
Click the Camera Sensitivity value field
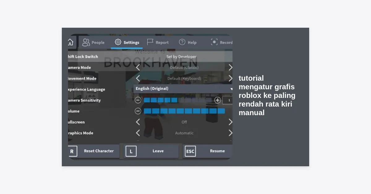tap(228, 100)
